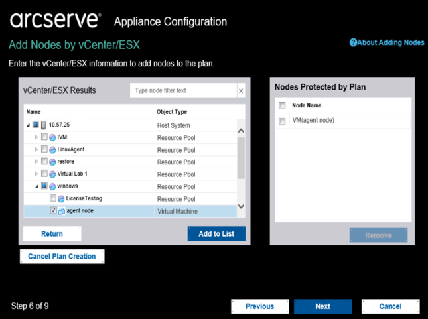Check the restore checkbox

44,161
